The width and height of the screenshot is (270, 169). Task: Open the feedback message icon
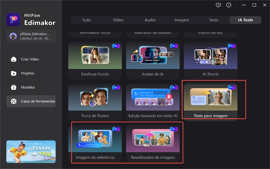pos(218,5)
